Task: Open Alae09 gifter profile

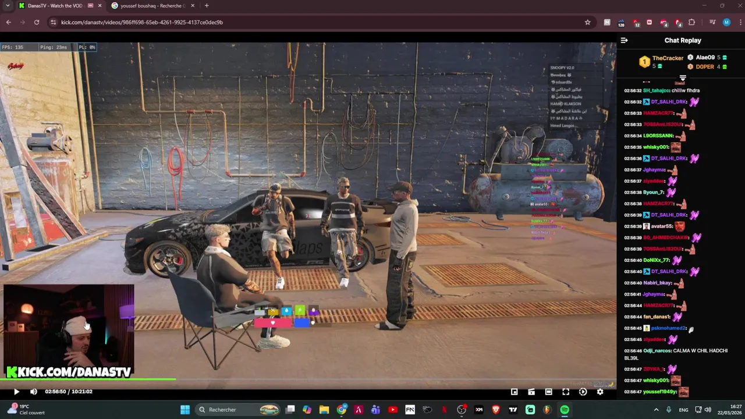Action: (x=705, y=58)
